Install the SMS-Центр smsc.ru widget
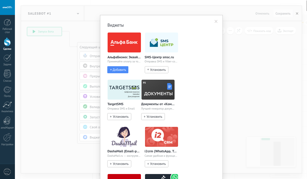This screenshot has width=307, height=179. 156,70
